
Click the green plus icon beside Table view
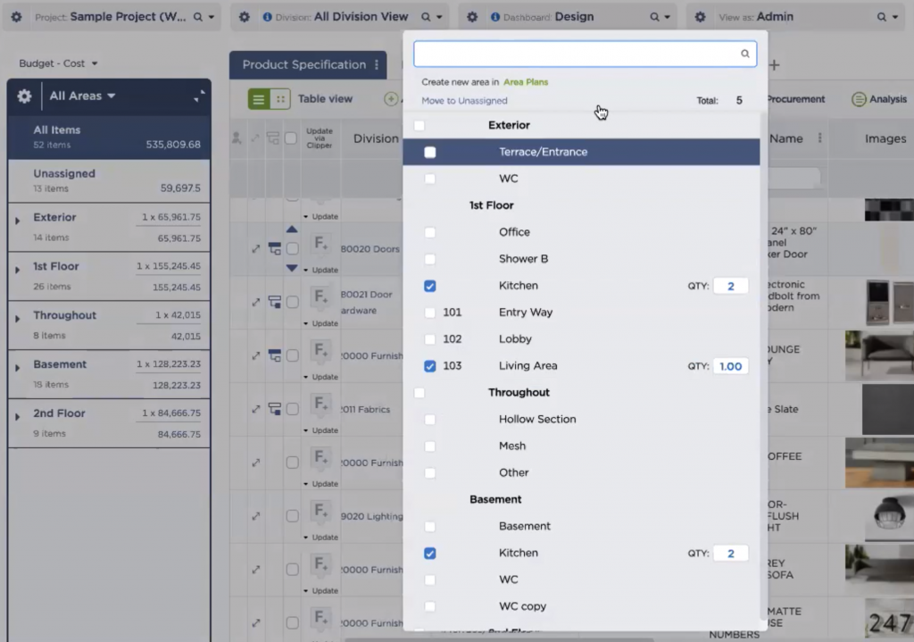(390, 99)
